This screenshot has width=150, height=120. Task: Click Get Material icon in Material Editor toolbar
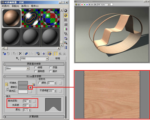click(4, 54)
